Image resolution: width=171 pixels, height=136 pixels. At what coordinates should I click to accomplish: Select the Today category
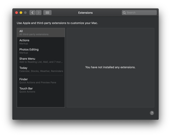tap(41, 69)
